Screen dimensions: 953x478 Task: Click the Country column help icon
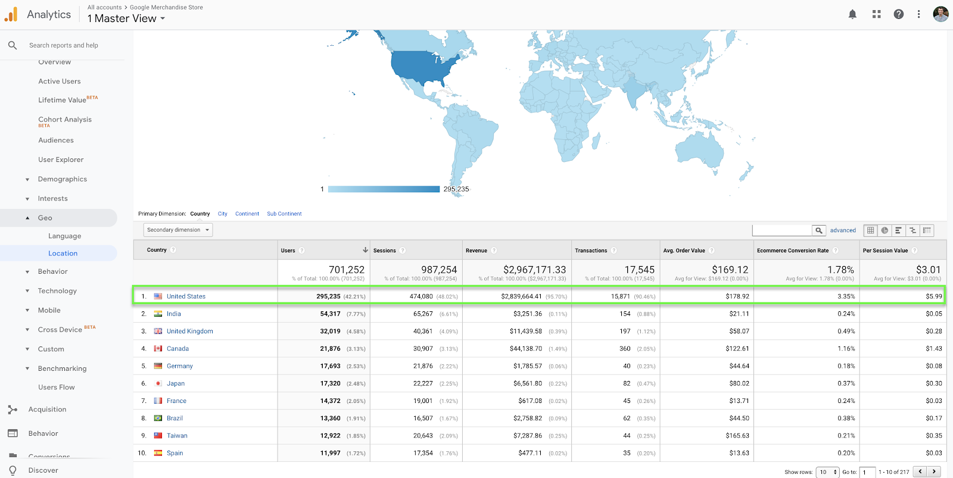click(173, 250)
